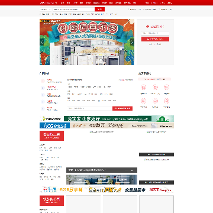213x213 pixels.
Task: Open the pink notice banner above the circular icons
Action: (154, 79)
